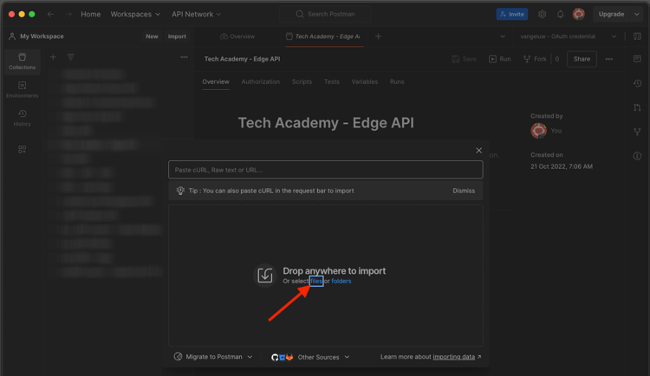The width and height of the screenshot is (650, 376).
Task: Click the import file icon in drop area
Action: point(265,276)
